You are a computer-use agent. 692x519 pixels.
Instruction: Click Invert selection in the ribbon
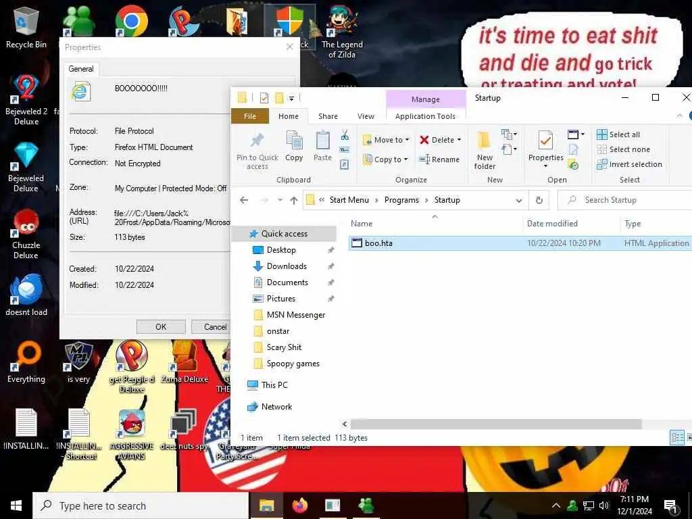coord(629,164)
